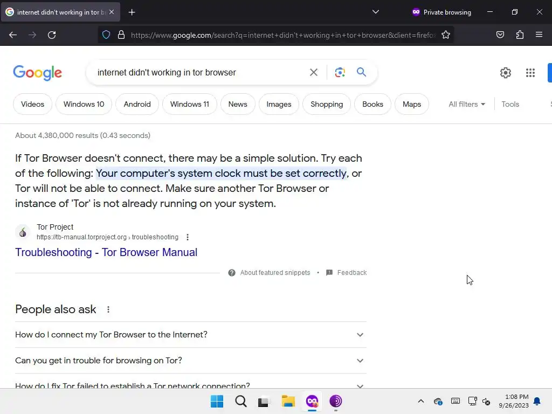Image resolution: width=552 pixels, height=414 pixels.
Task: Open Google quick settings gear
Action: [506, 73]
